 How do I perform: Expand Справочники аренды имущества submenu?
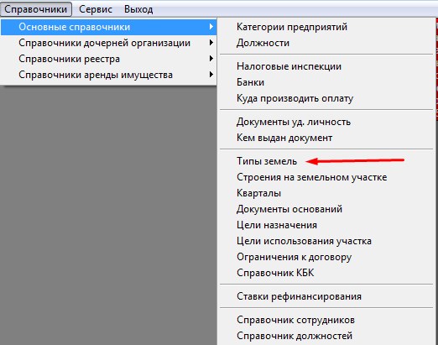108,75
